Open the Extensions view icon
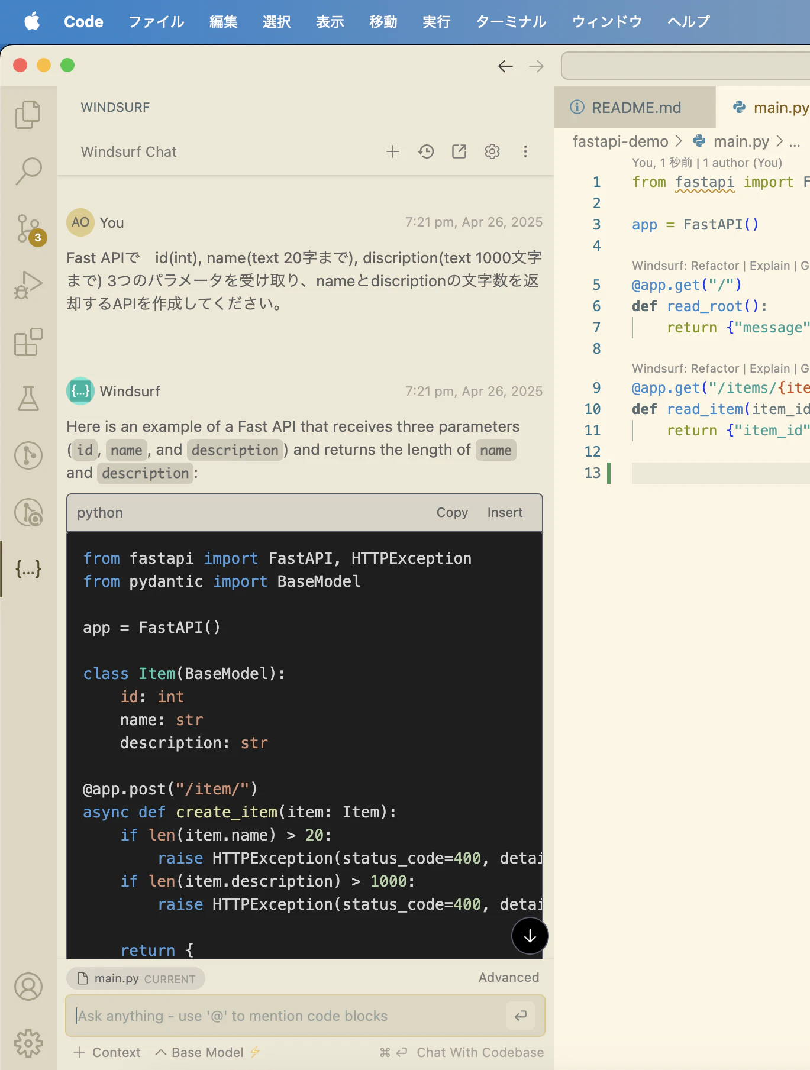The height and width of the screenshot is (1070, 810). point(28,342)
